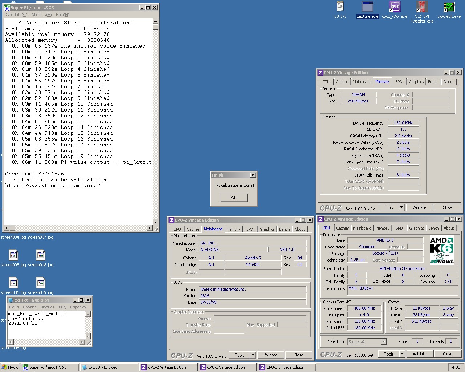This screenshot has width=465, height=372.
Task: Click Validate in Mainboard CPU-Z window
Action: point(270,355)
